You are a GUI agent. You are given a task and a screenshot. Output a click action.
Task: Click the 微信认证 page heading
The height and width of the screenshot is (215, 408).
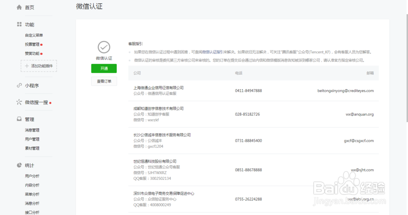89,7
